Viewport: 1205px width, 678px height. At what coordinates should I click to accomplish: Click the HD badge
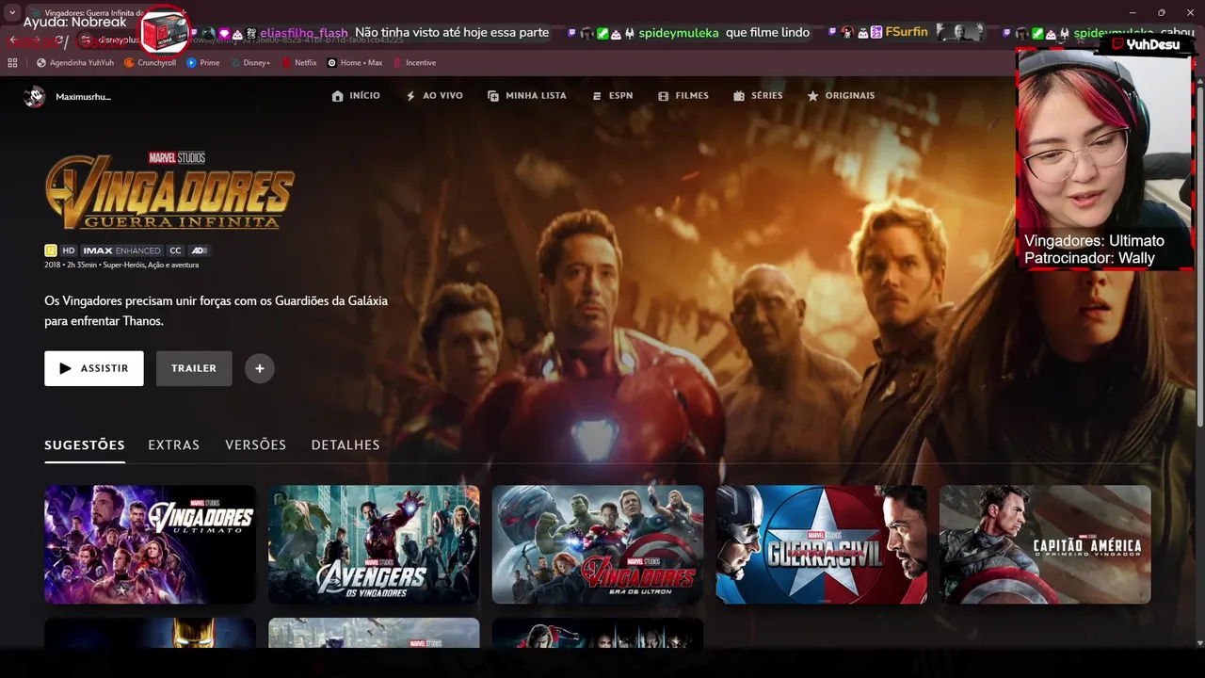(69, 250)
